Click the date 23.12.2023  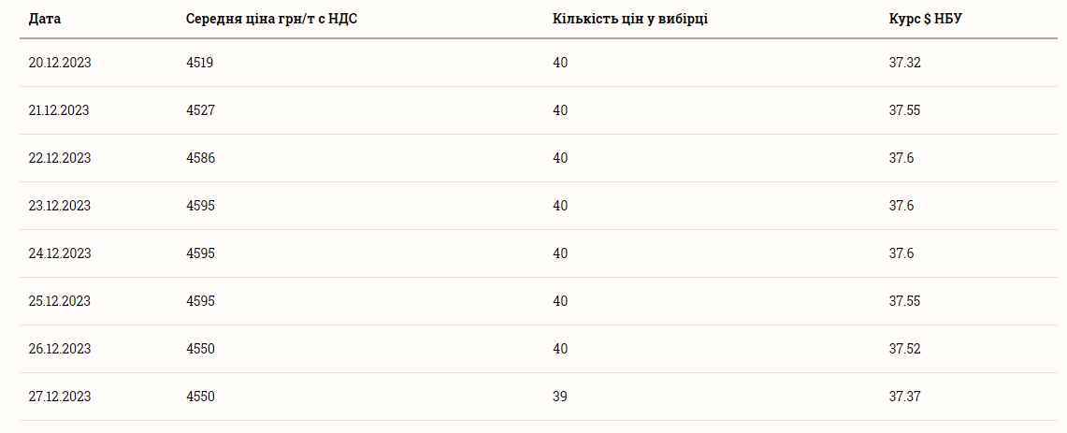point(60,206)
